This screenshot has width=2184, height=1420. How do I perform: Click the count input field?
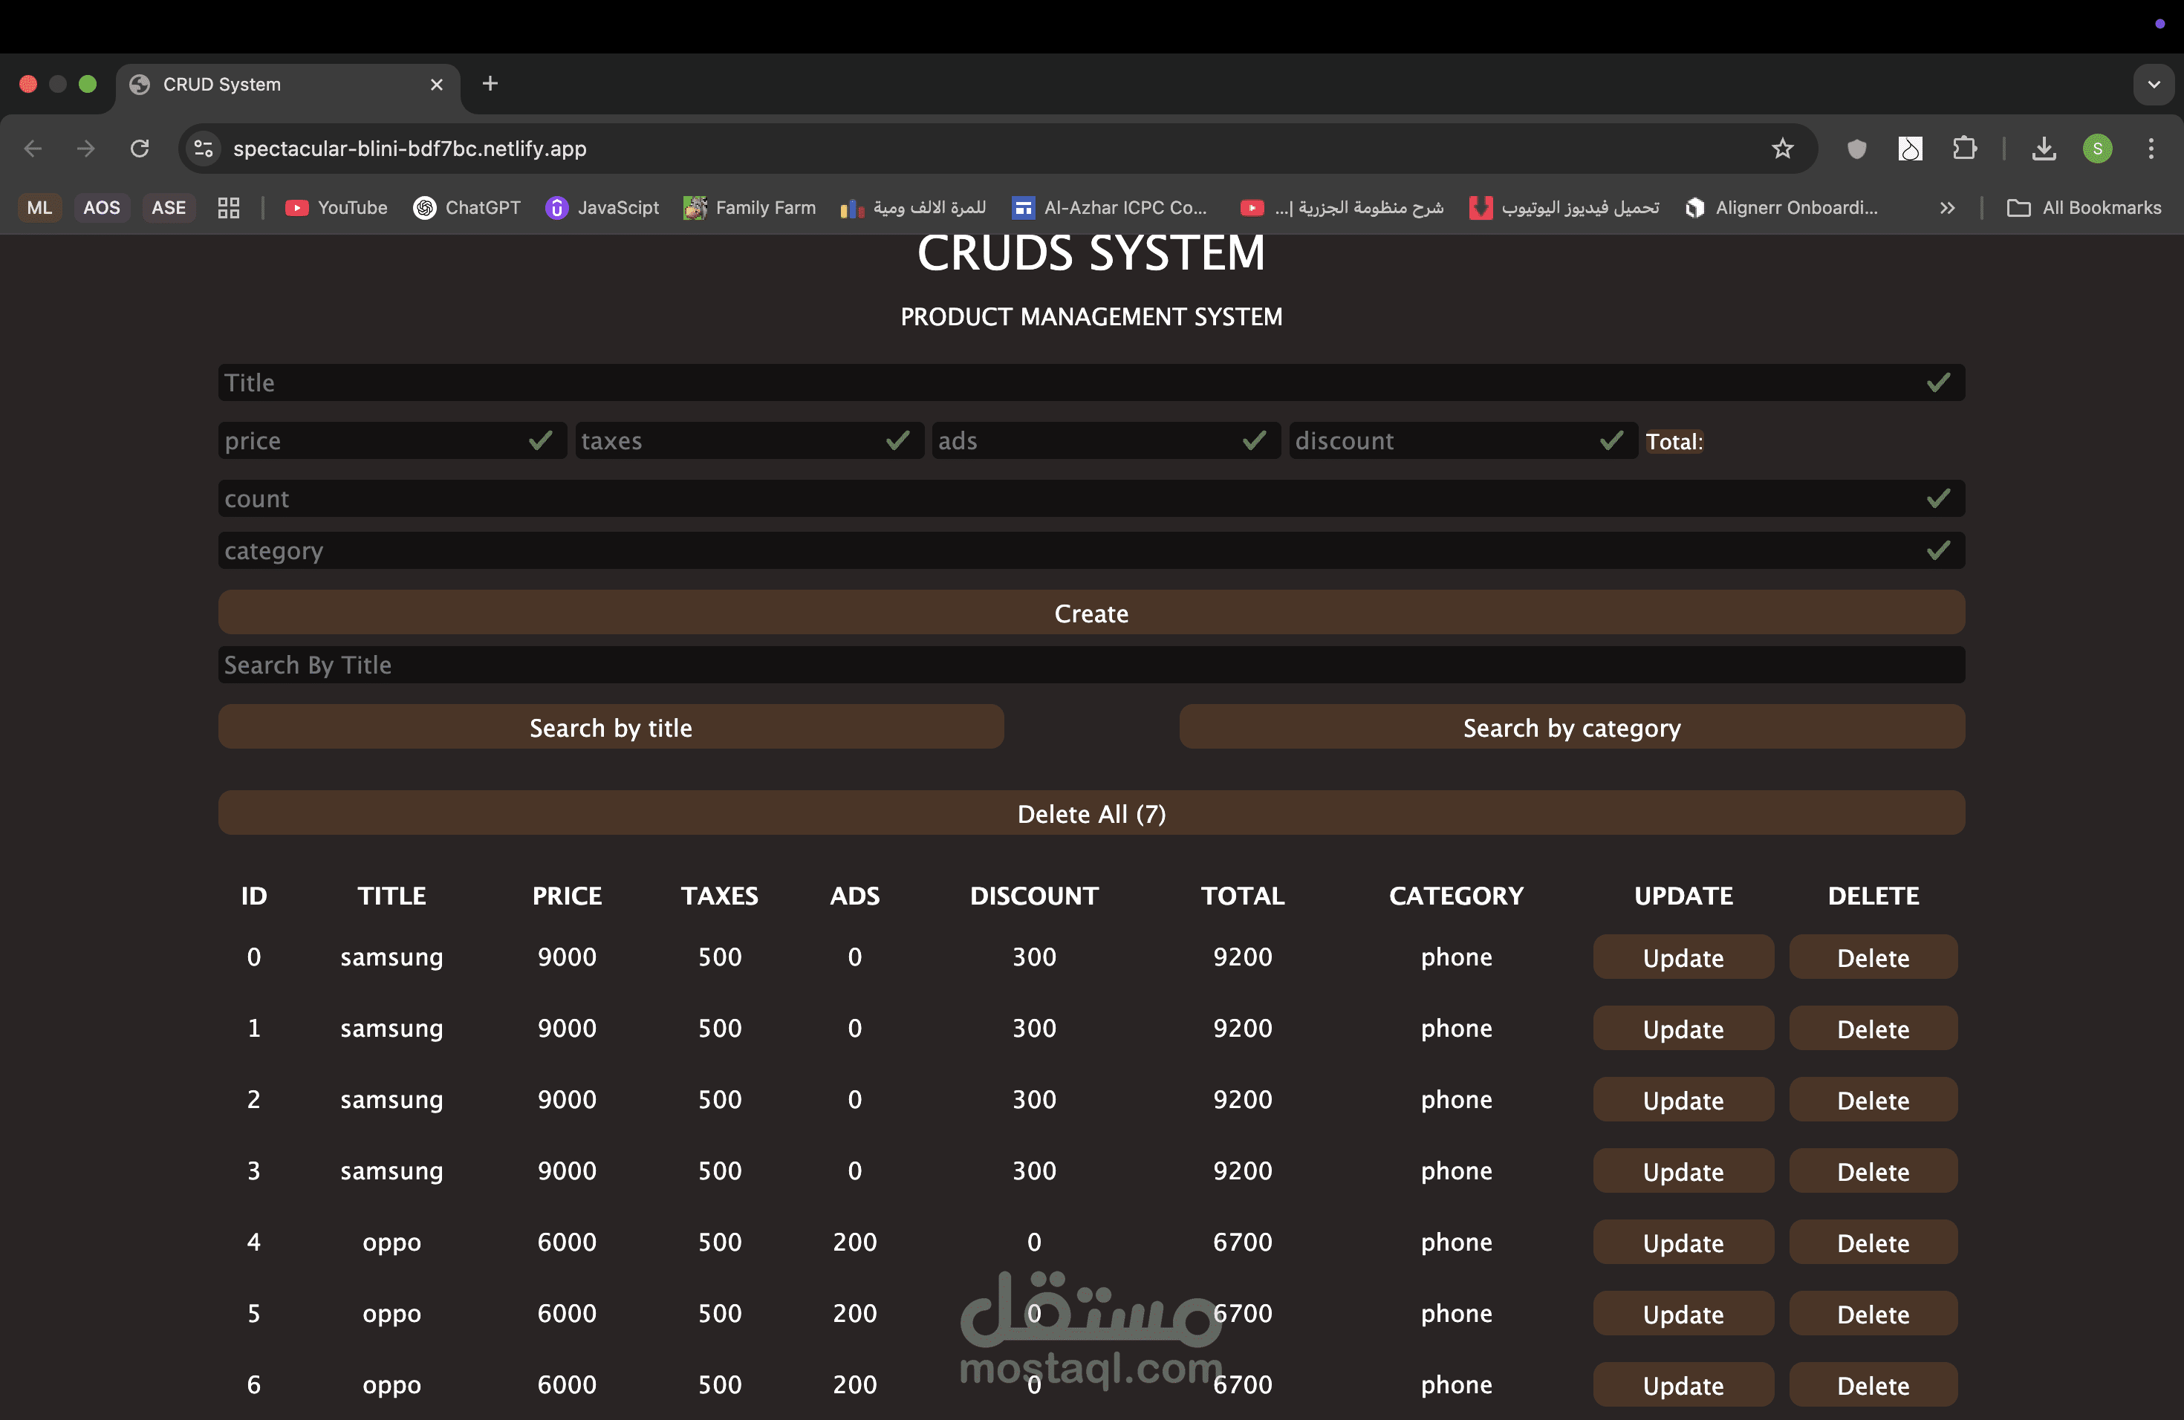coord(1091,498)
